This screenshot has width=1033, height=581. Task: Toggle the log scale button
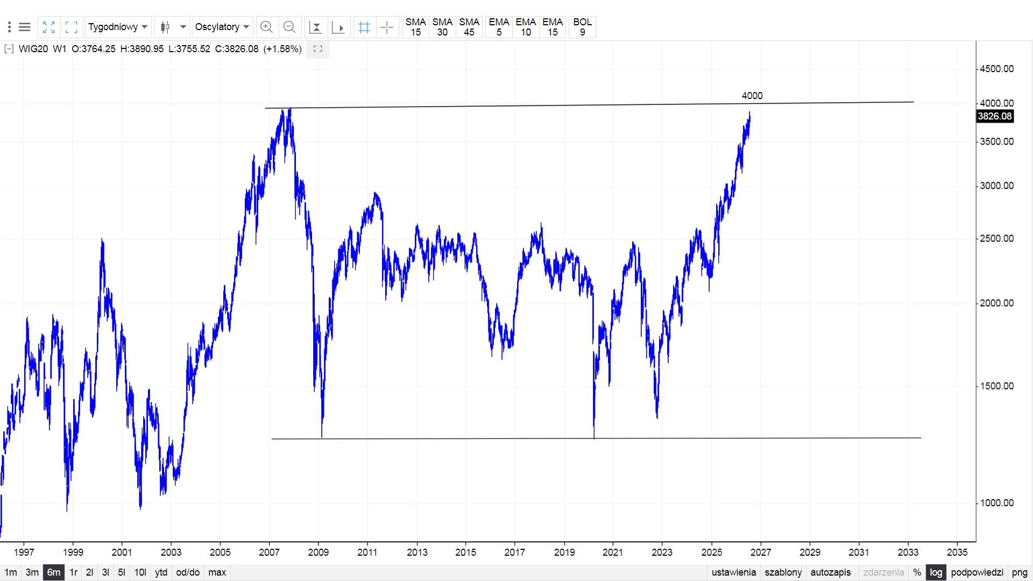936,572
